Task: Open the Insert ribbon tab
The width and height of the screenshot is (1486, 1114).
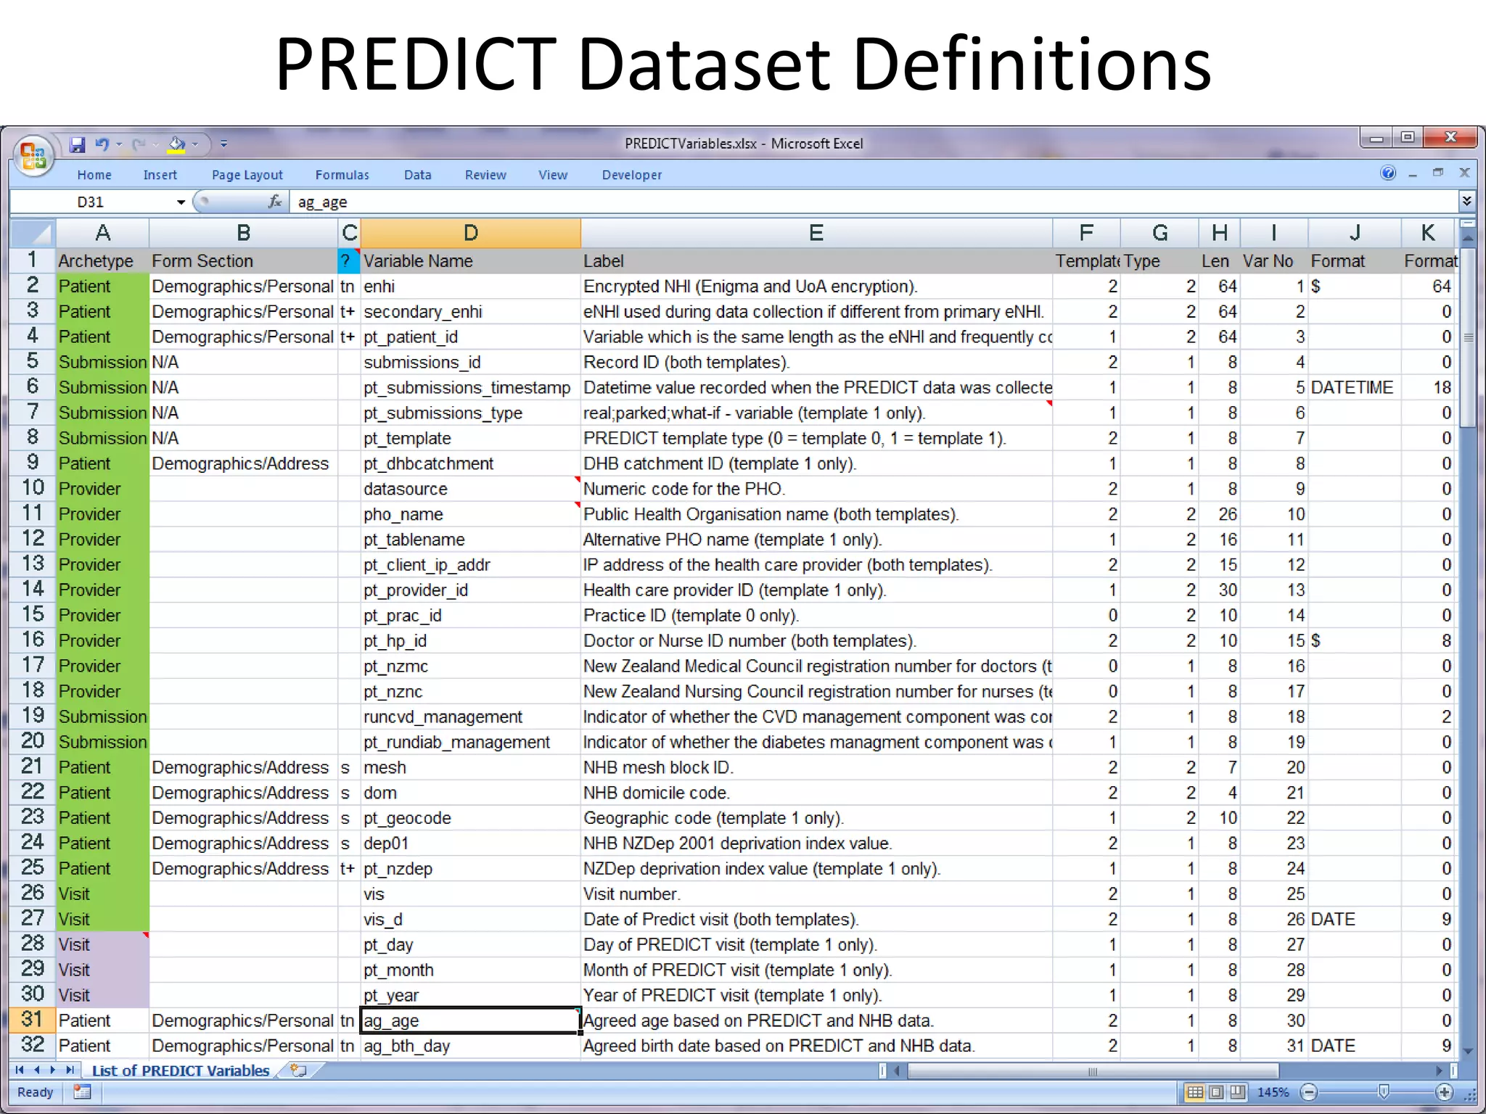Action: [160, 175]
